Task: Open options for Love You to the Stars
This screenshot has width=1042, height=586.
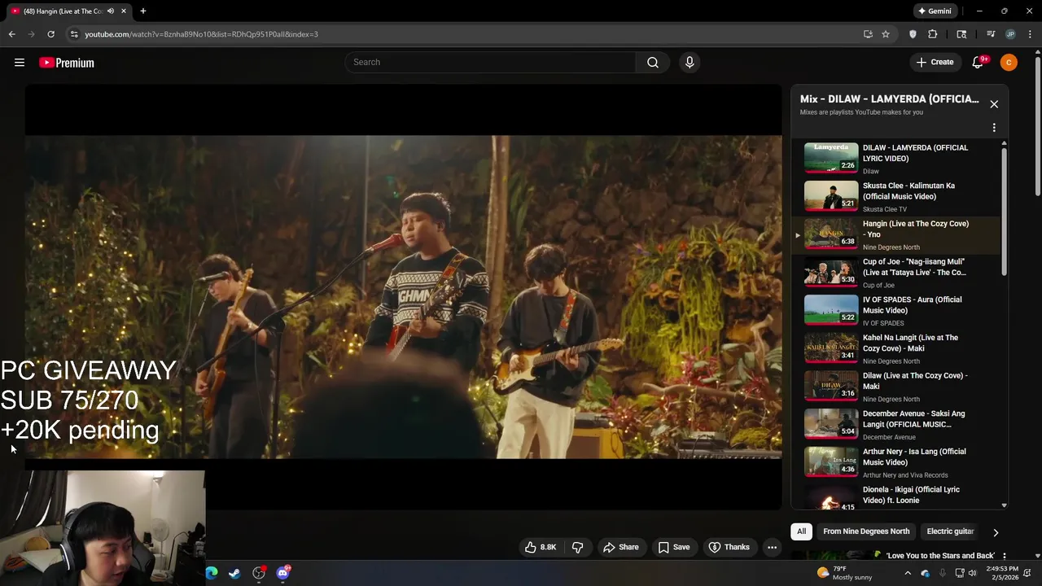Action: (x=1005, y=556)
